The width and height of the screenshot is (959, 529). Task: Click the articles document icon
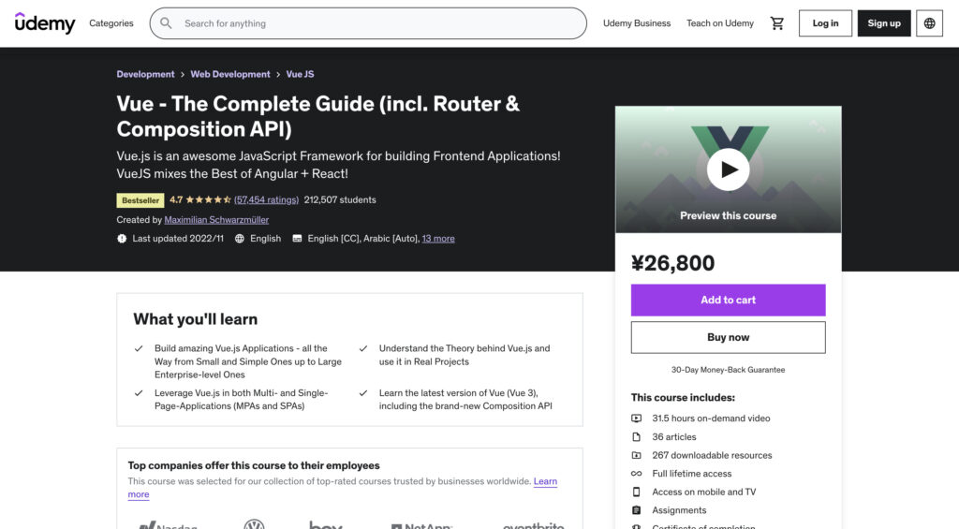click(637, 436)
